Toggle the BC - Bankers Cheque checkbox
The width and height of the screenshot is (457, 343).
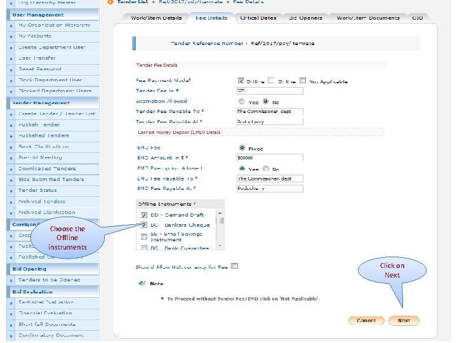[x=144, y=225]
